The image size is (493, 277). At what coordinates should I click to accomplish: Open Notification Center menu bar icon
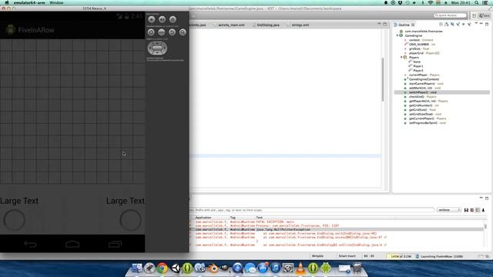pyautogui.click(x=486, y=2)
